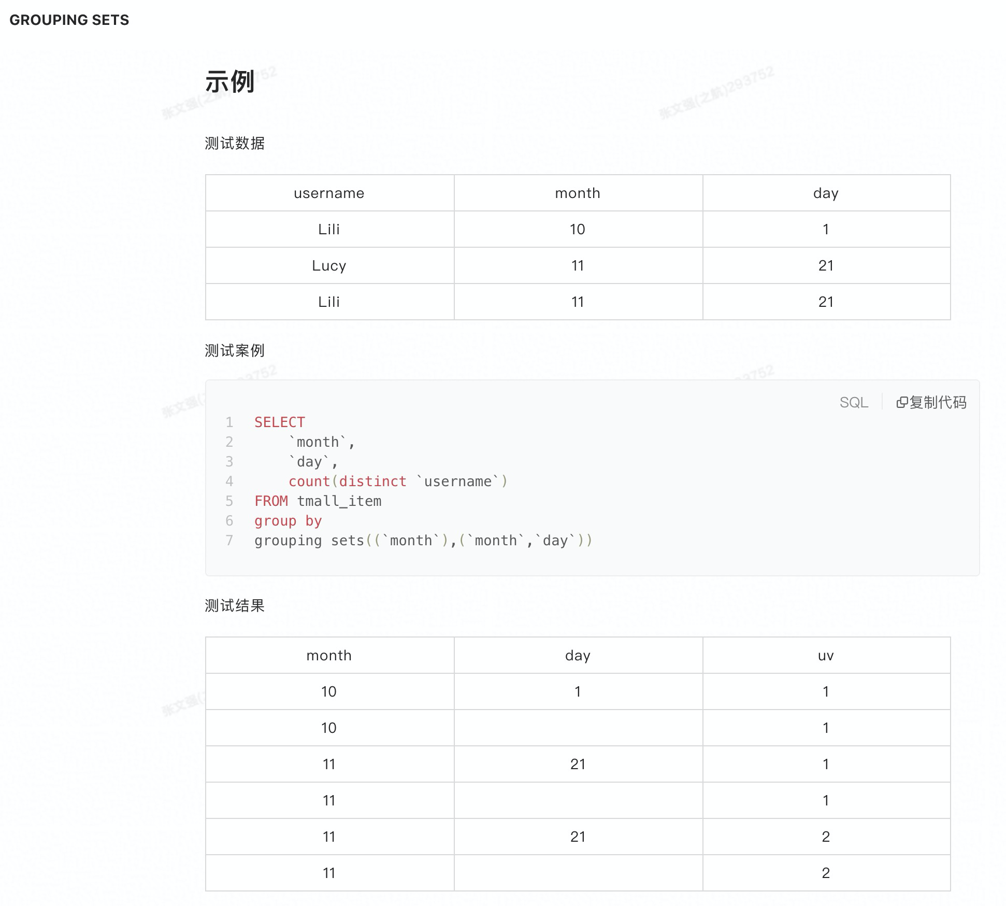Screen dimensions: 1006x906
Task: Click the username column header
Action: click(329, 193)
